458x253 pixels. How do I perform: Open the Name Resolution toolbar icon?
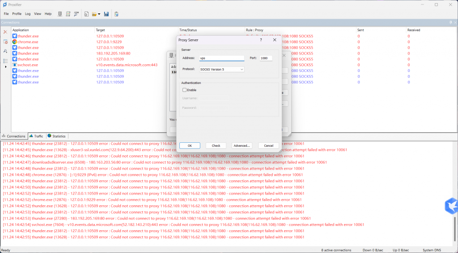tap(76, 14)
